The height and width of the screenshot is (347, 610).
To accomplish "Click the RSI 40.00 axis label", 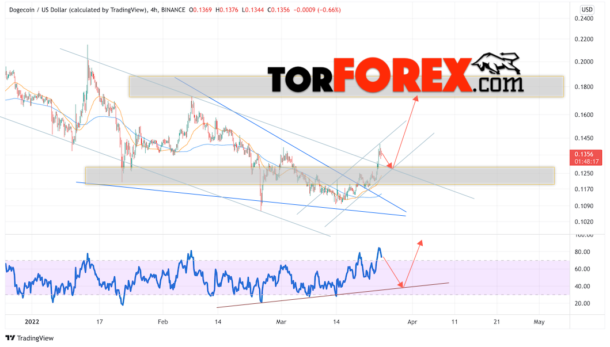I will click(x=582, y=287).
